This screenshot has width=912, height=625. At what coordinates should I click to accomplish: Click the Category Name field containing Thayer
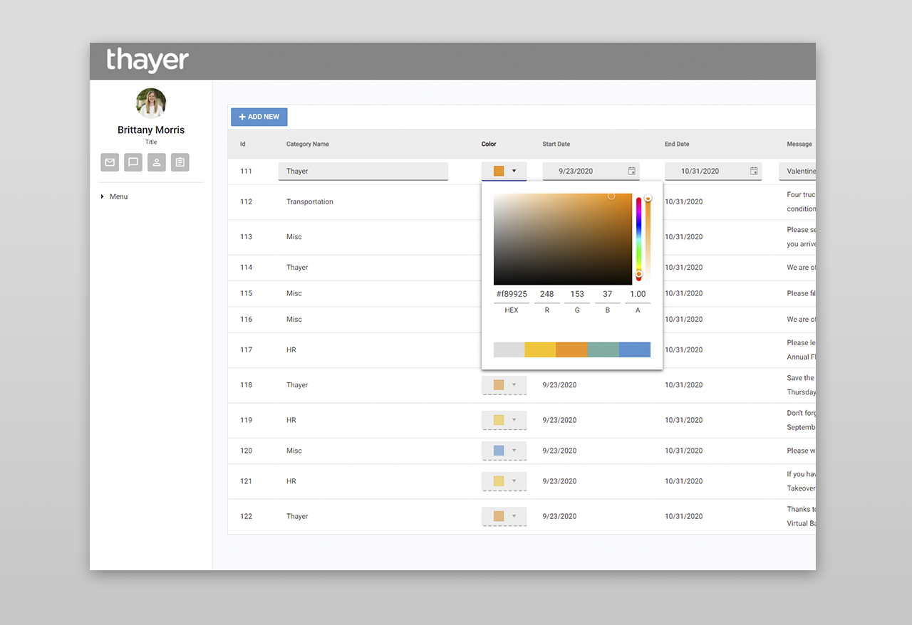point(363,171)
